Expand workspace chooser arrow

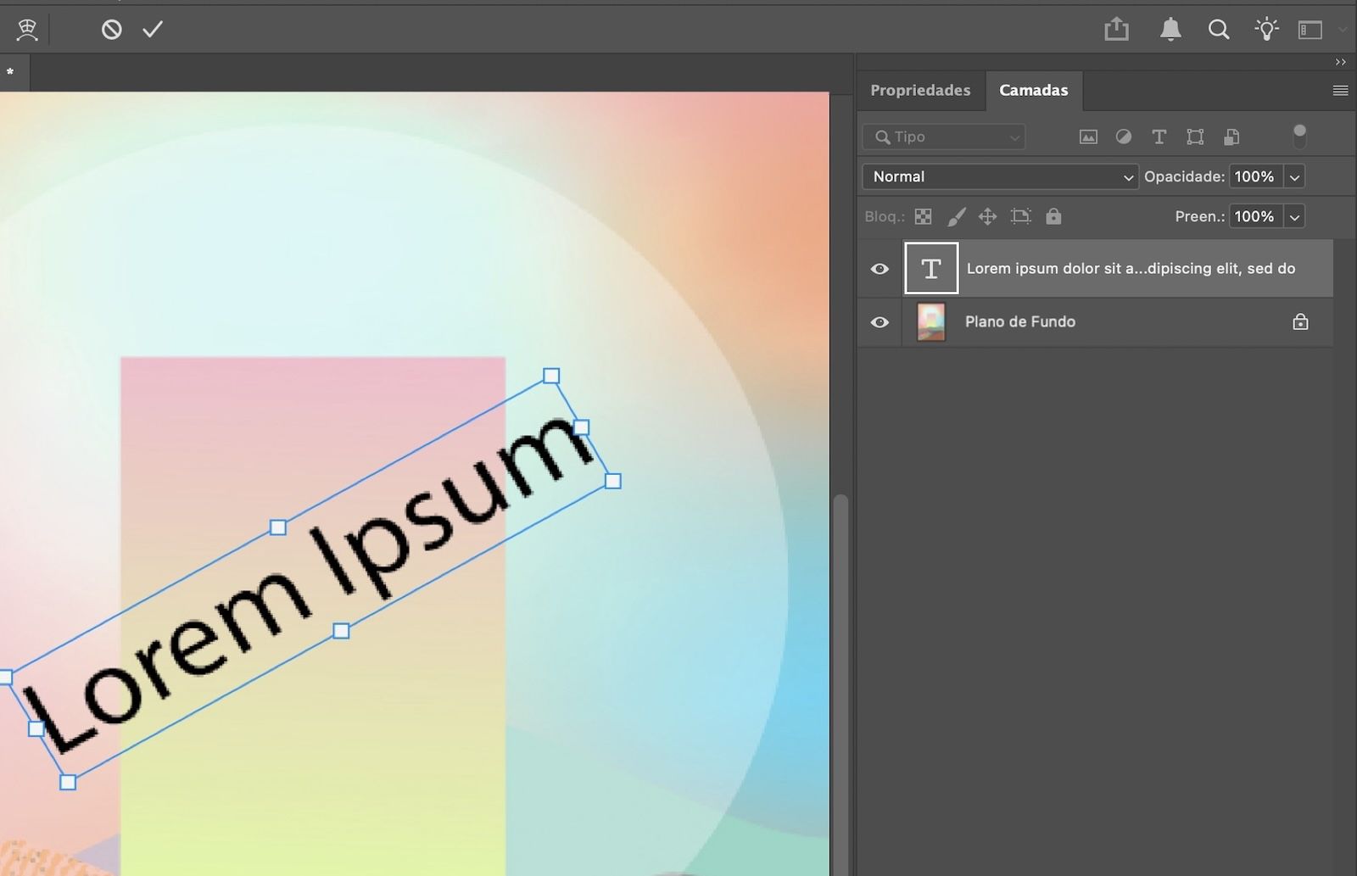coord(1343,30)
